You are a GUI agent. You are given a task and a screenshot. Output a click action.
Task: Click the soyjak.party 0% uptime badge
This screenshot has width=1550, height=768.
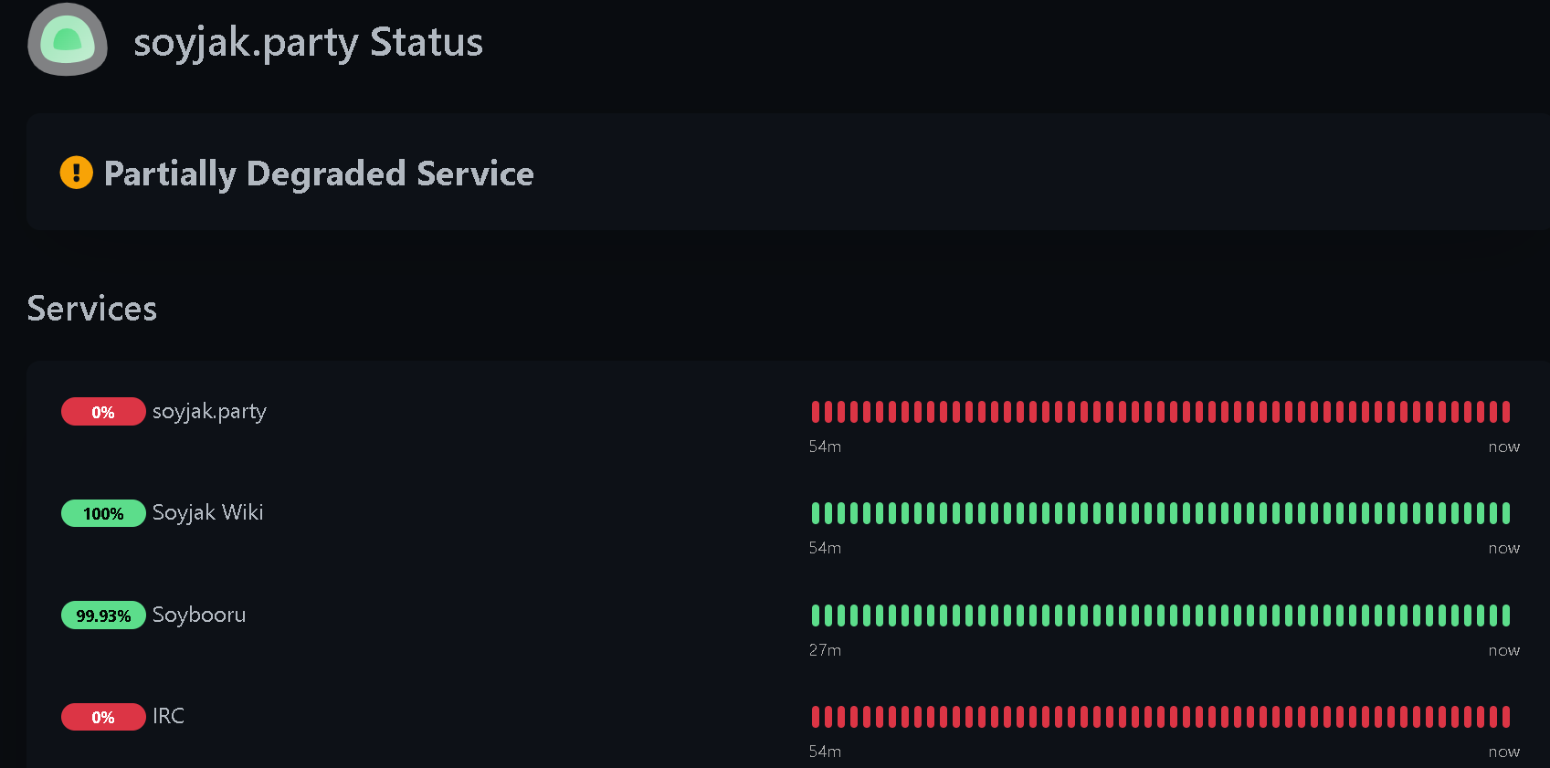[103, 412]
